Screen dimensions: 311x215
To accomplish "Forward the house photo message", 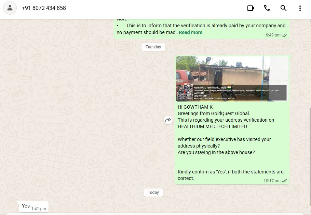I will click(168, 120).
